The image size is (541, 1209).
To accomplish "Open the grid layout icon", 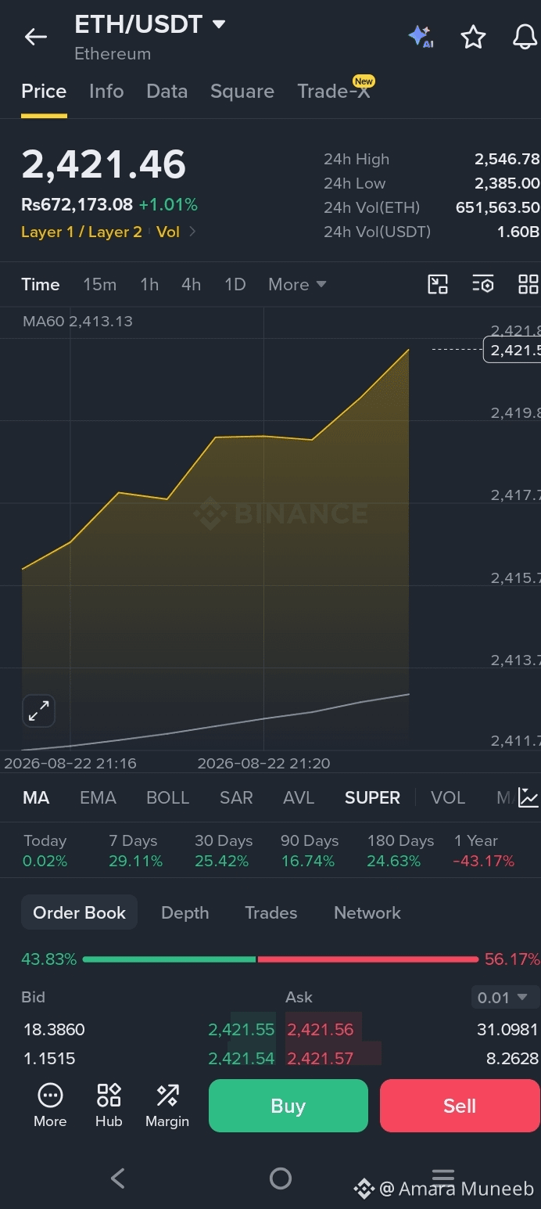I will point(528,284).
